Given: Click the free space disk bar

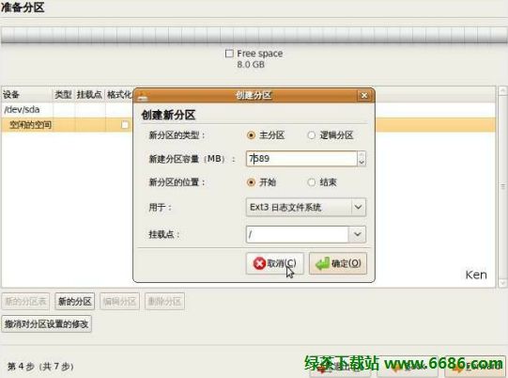Looking at the screenshot, I should [x=254, y=35].
